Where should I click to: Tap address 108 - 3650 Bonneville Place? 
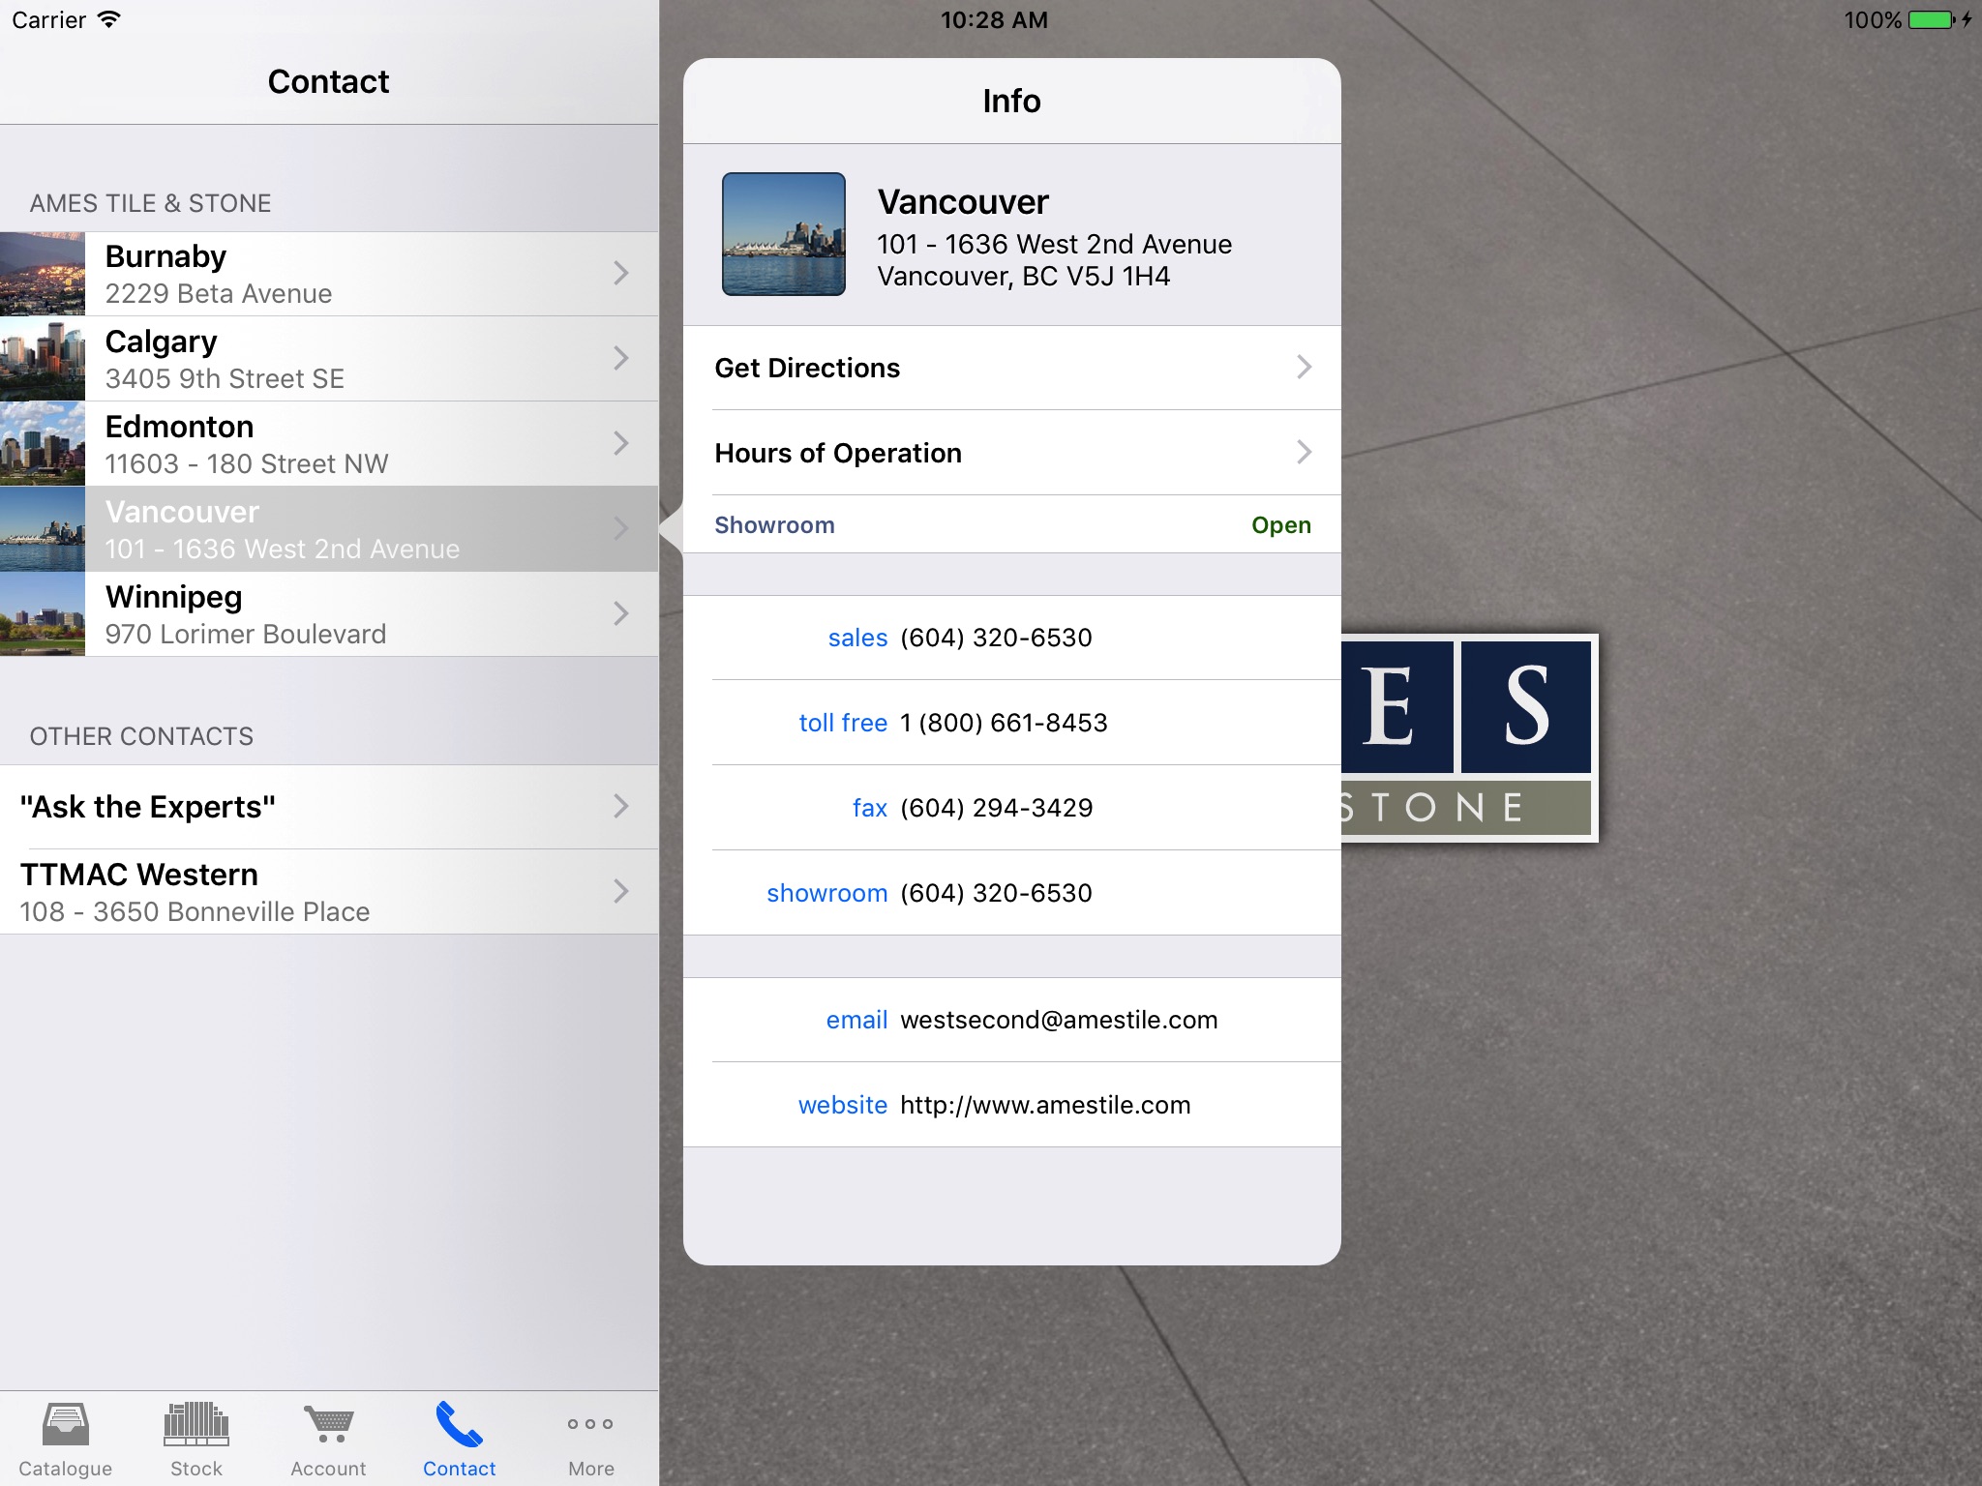tap(195, 911)
